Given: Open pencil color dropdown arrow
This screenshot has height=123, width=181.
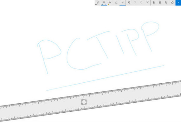Looking at the screenshot, I should pos(106,4).
